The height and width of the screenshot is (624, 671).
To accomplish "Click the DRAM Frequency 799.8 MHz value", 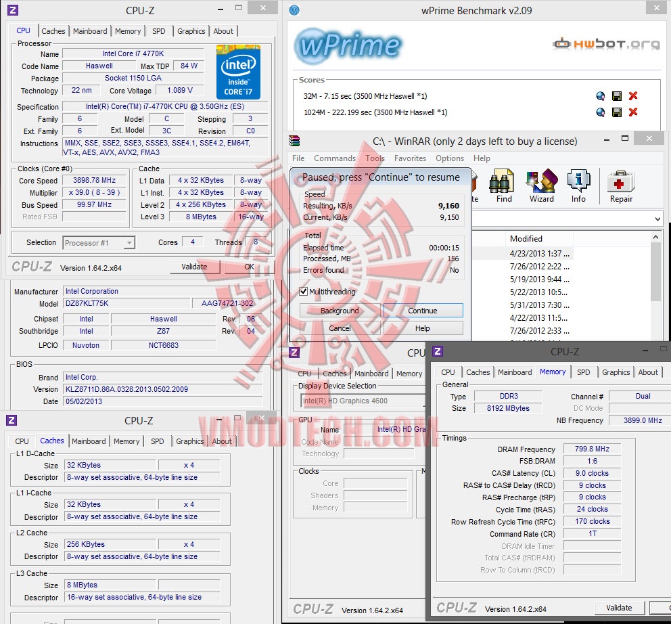I will tap(592, 449).
